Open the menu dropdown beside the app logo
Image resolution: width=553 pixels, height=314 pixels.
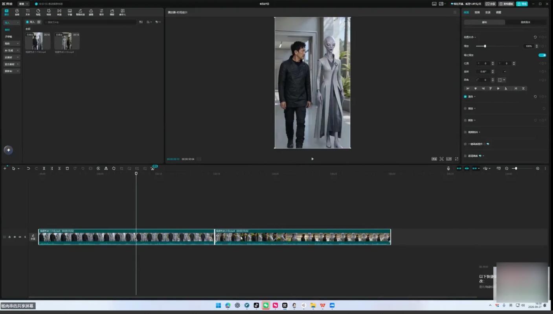[23, 4]
